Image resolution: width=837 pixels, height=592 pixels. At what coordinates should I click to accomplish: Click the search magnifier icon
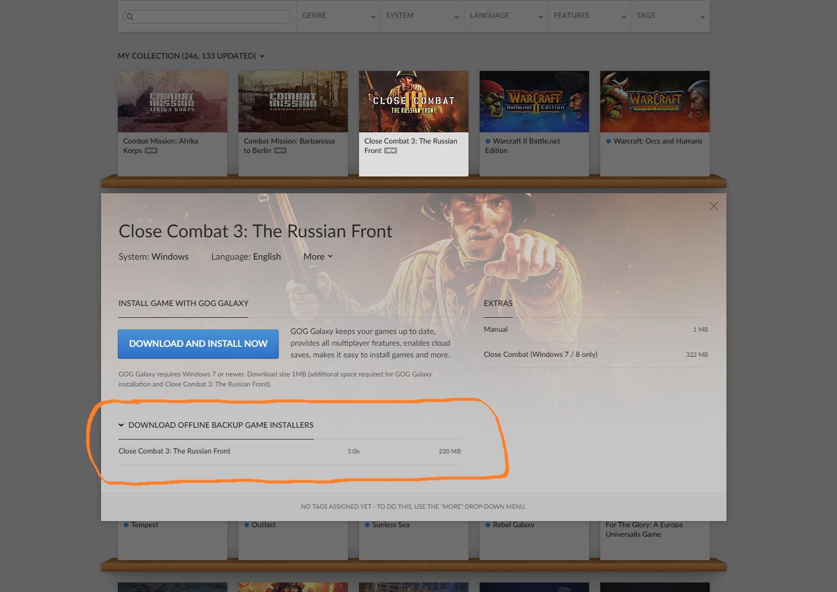point(130,17)
